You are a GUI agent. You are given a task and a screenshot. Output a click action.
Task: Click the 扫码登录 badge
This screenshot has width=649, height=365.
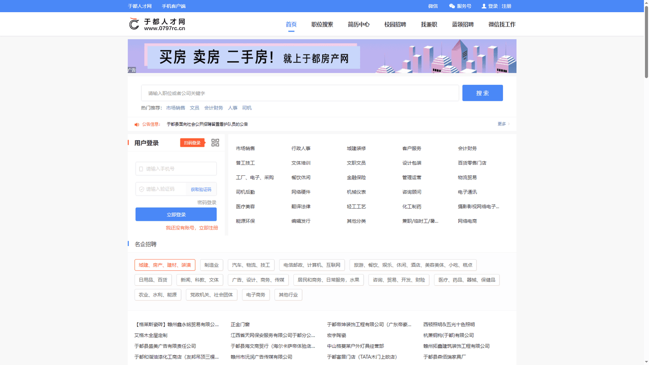[x=192, y=143]
